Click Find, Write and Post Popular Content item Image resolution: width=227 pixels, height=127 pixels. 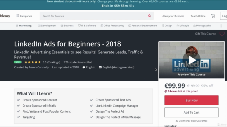pyautogui.click(x=46, y=111)
